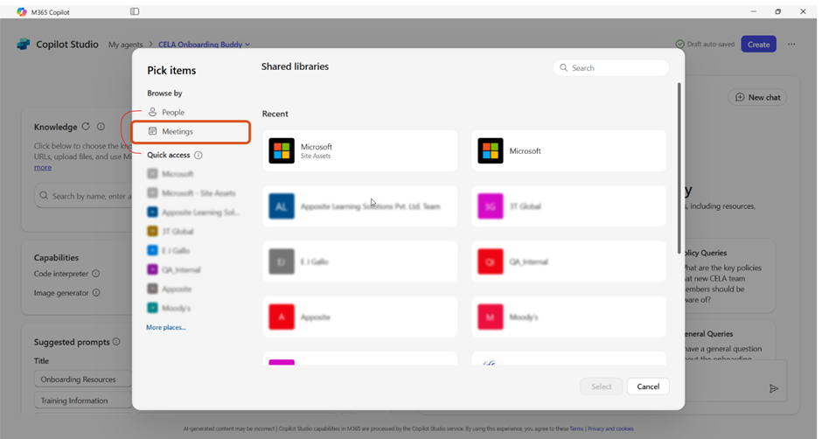Click Image generator info icon

(96, 293)
